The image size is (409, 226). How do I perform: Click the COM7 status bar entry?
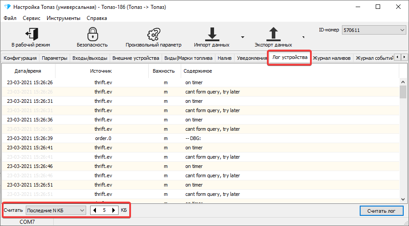tap(27, 222)
